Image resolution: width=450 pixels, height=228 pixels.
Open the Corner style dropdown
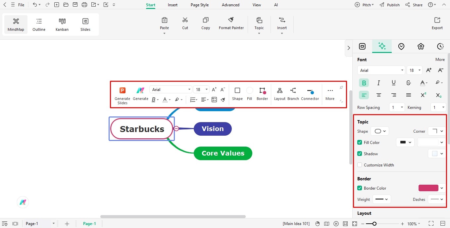(x=437, y=131)
